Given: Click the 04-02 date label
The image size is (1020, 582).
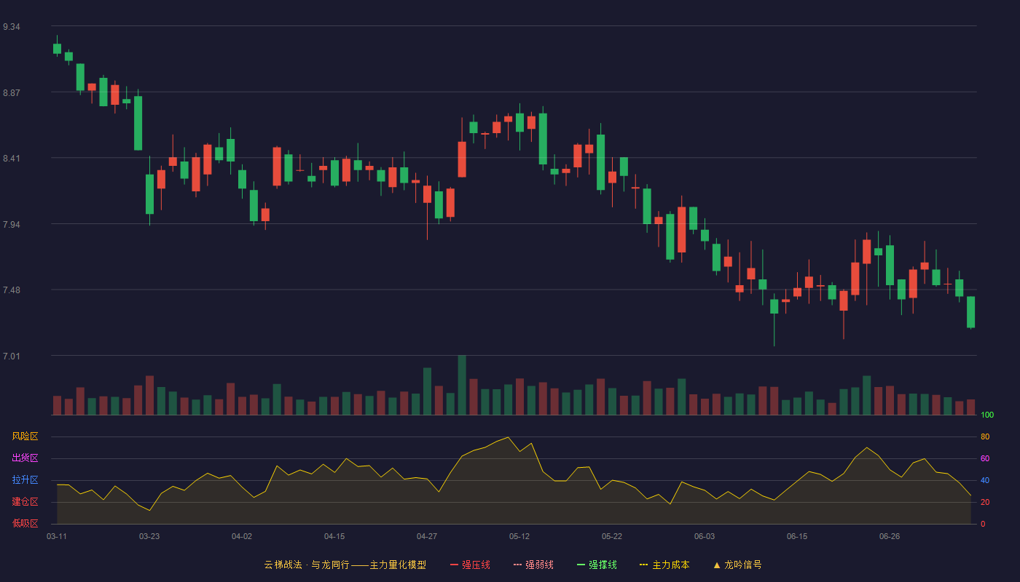Looking at the screenshot, I should (x=242, y=536).
